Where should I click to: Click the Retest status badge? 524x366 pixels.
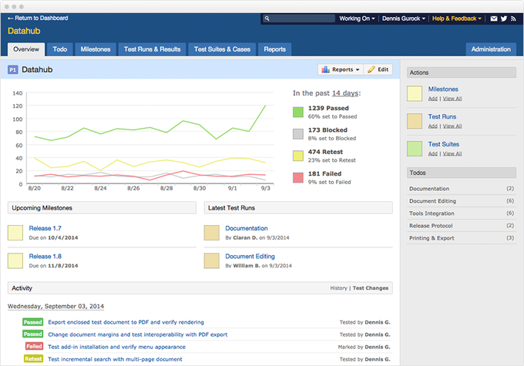tap(33, 359)
